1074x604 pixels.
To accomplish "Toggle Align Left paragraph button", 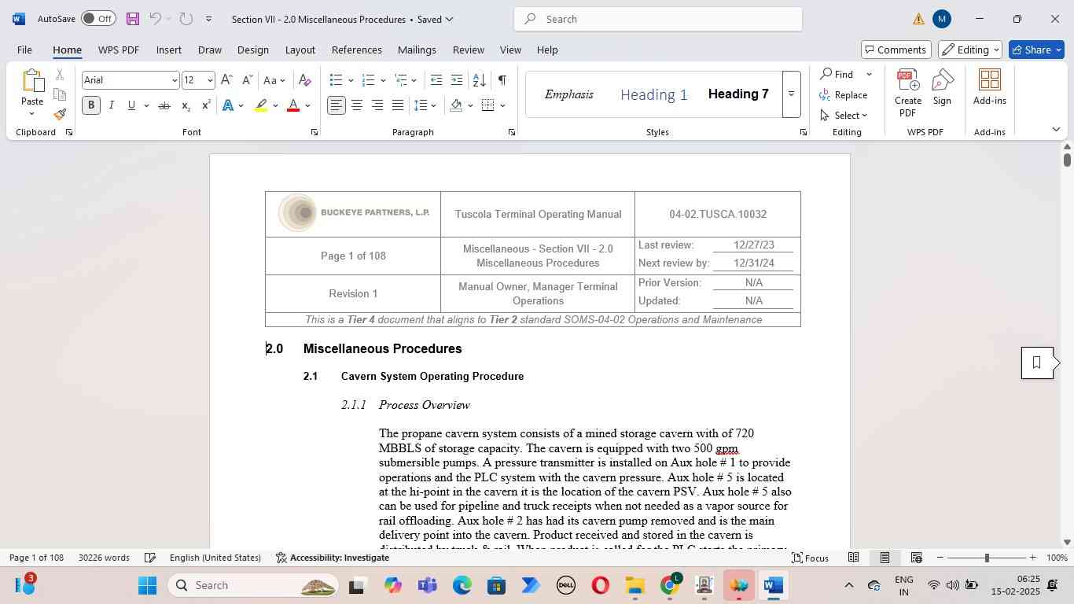I will click(337, 105).
